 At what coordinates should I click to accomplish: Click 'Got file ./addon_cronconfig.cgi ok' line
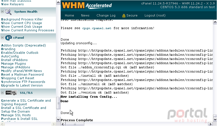[107, 67]
